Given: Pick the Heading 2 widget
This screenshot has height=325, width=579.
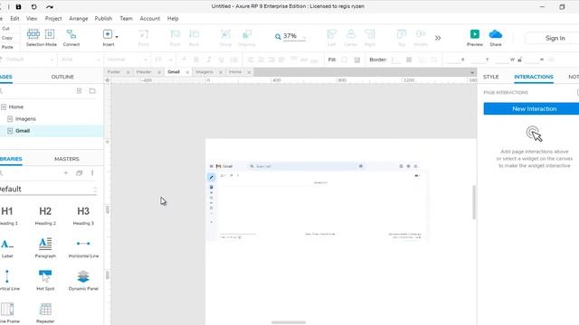Looking at the screenshot, I should click(x=45, y=215).
